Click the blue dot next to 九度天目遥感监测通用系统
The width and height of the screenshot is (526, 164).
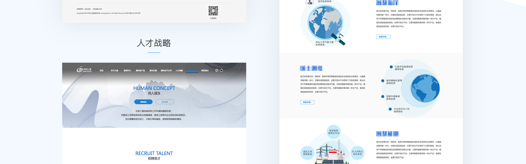391,67
